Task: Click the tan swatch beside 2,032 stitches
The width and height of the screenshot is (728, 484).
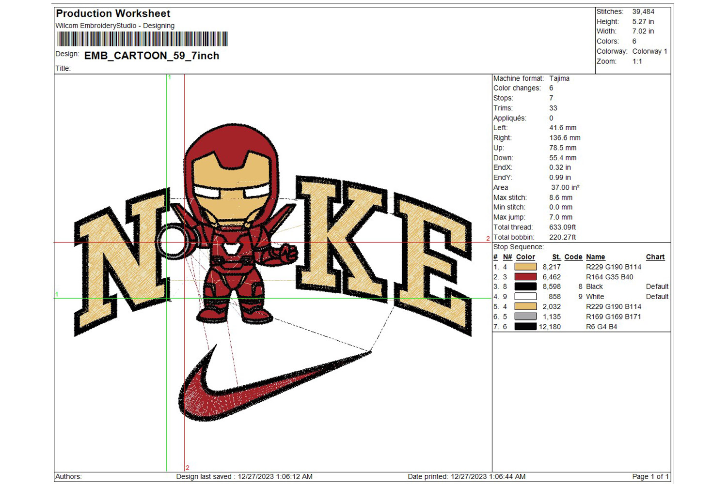Action: coord(525,306)
